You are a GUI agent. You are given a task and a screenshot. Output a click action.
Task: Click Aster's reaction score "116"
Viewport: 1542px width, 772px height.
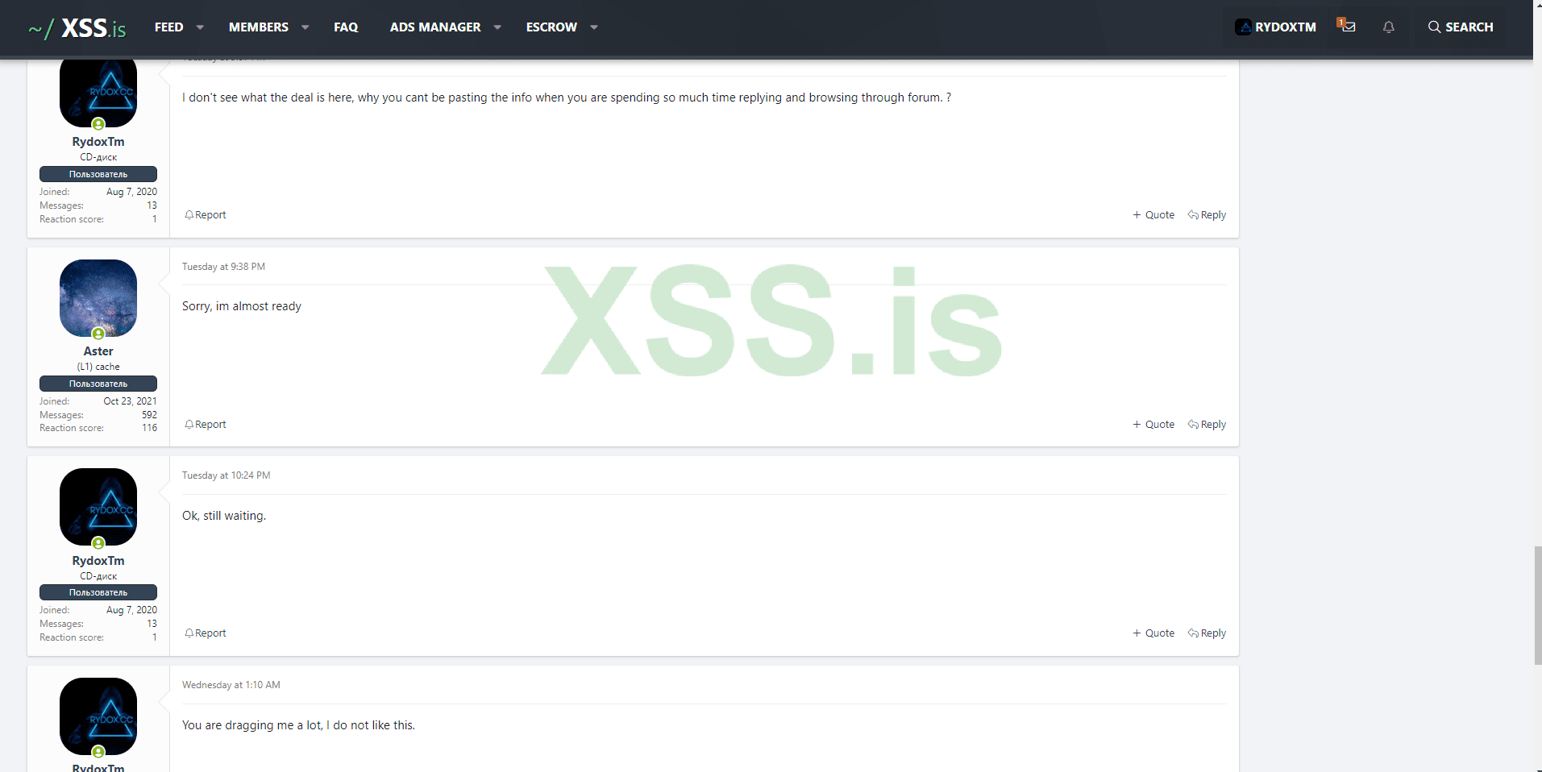click(150, 428)
